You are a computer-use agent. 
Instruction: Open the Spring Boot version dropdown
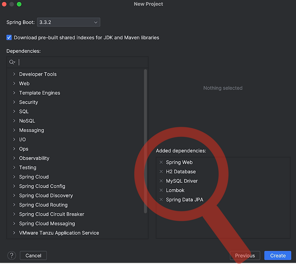[x=68, y=22]
